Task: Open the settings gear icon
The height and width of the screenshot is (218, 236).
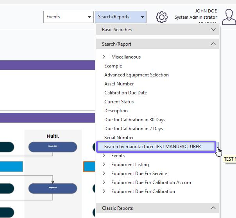Action: [x=161, y=17]
